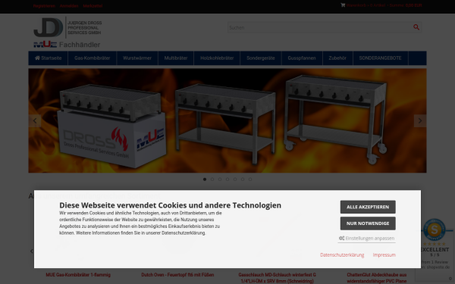Open Dutch Oven Feuertopf ft6 product
This screenshot has width=455, height=284.
(177, 275)
